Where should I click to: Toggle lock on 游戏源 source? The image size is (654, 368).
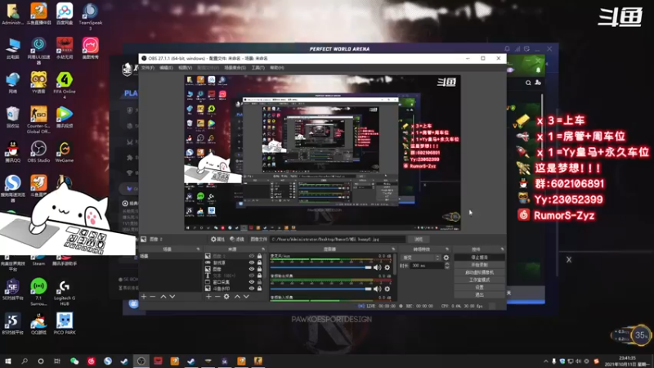click(259, 263)
